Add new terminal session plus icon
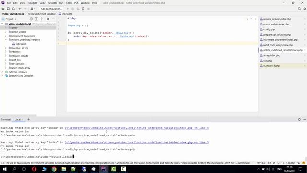This screenshot has width=307, height=173. (29, 119)
